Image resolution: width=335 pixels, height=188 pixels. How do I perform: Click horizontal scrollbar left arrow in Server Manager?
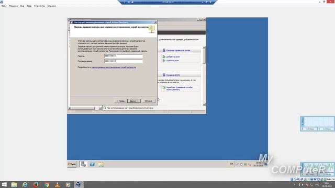click(70, 108)
